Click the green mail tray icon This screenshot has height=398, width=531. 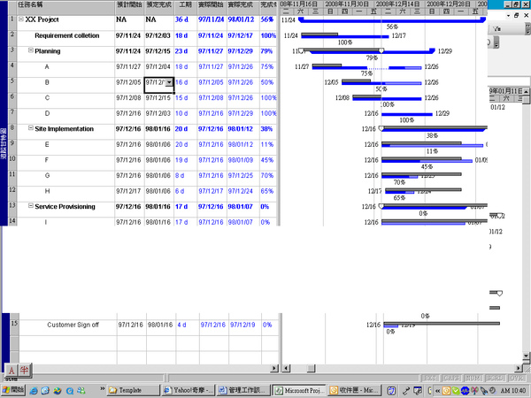(x=456, y=391)
